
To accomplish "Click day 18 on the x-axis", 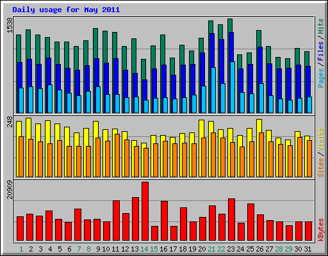I will tap(183, 249).
